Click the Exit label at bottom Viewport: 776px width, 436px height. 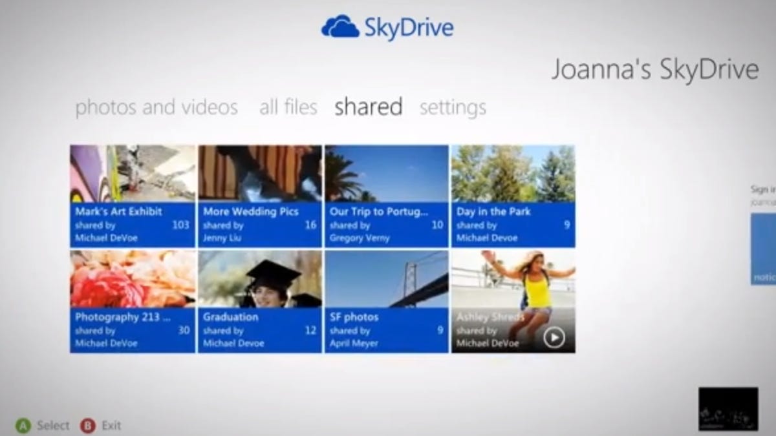(111, 426)
